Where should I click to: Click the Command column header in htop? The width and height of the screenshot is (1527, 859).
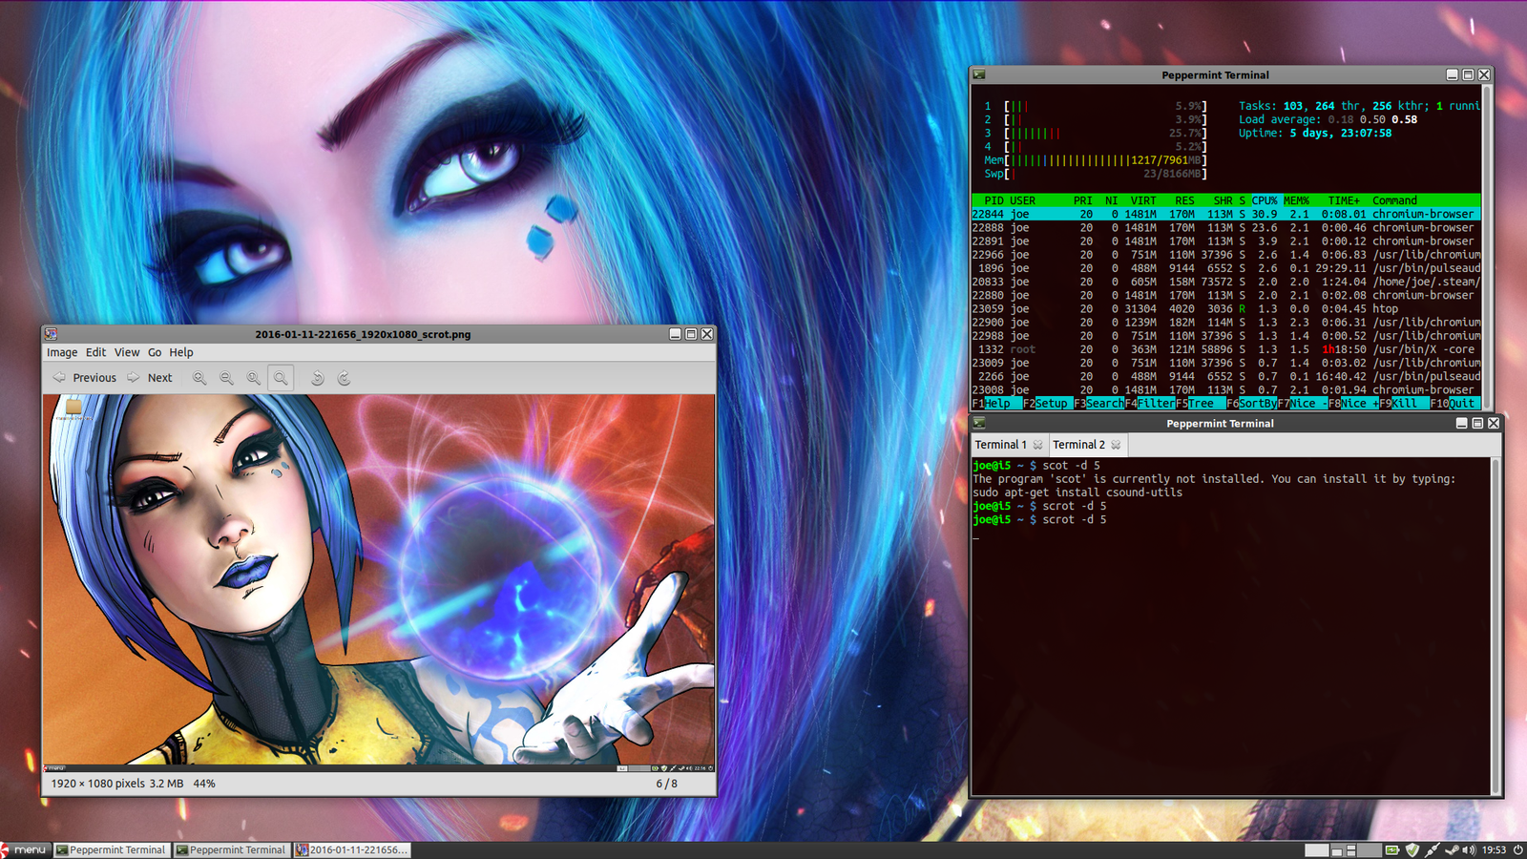1394,200
